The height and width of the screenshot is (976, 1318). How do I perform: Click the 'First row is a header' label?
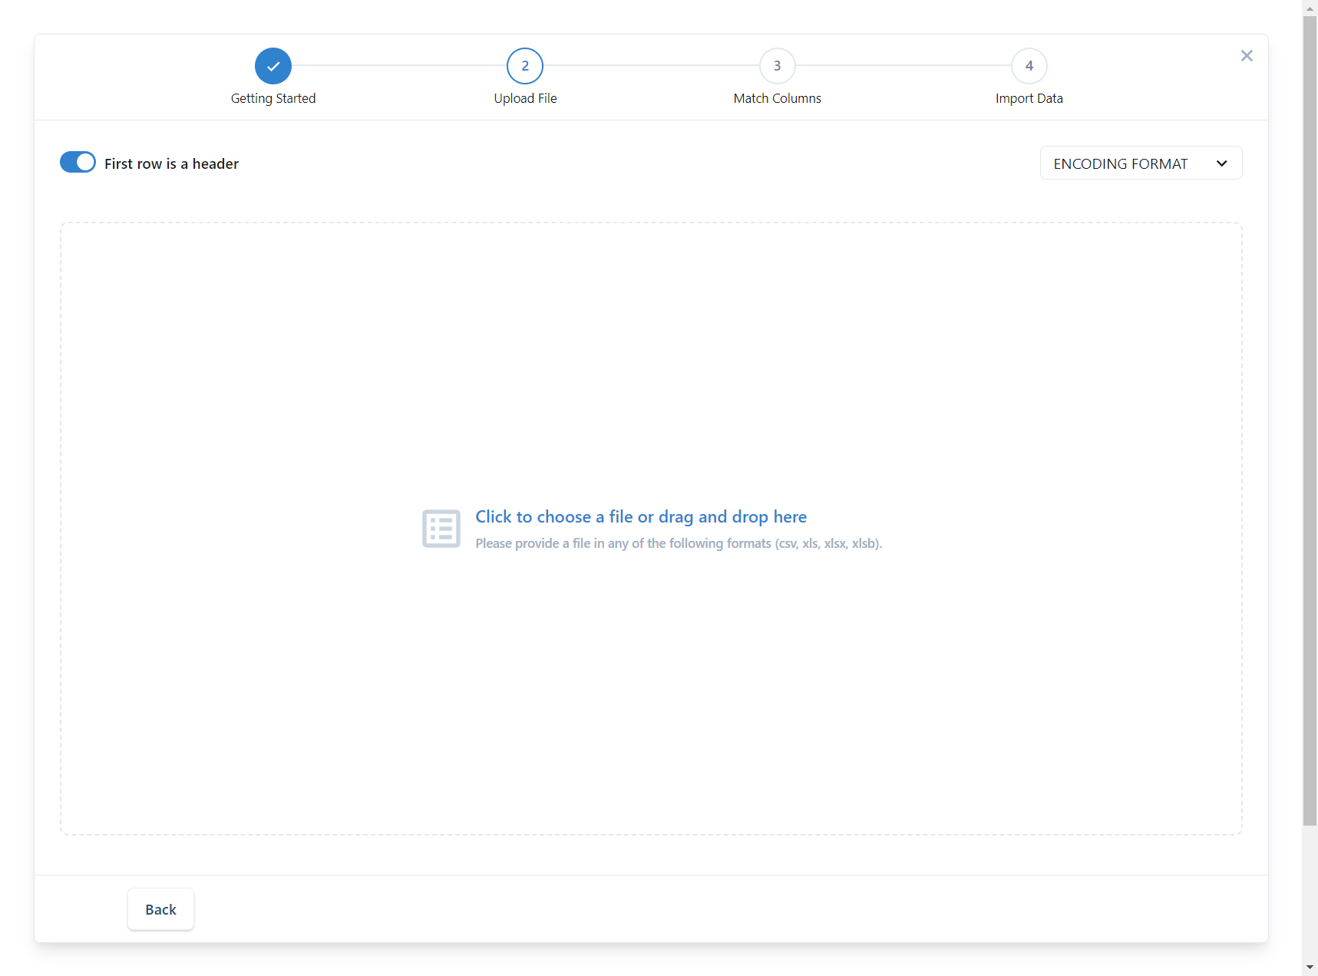coord(171,163)
